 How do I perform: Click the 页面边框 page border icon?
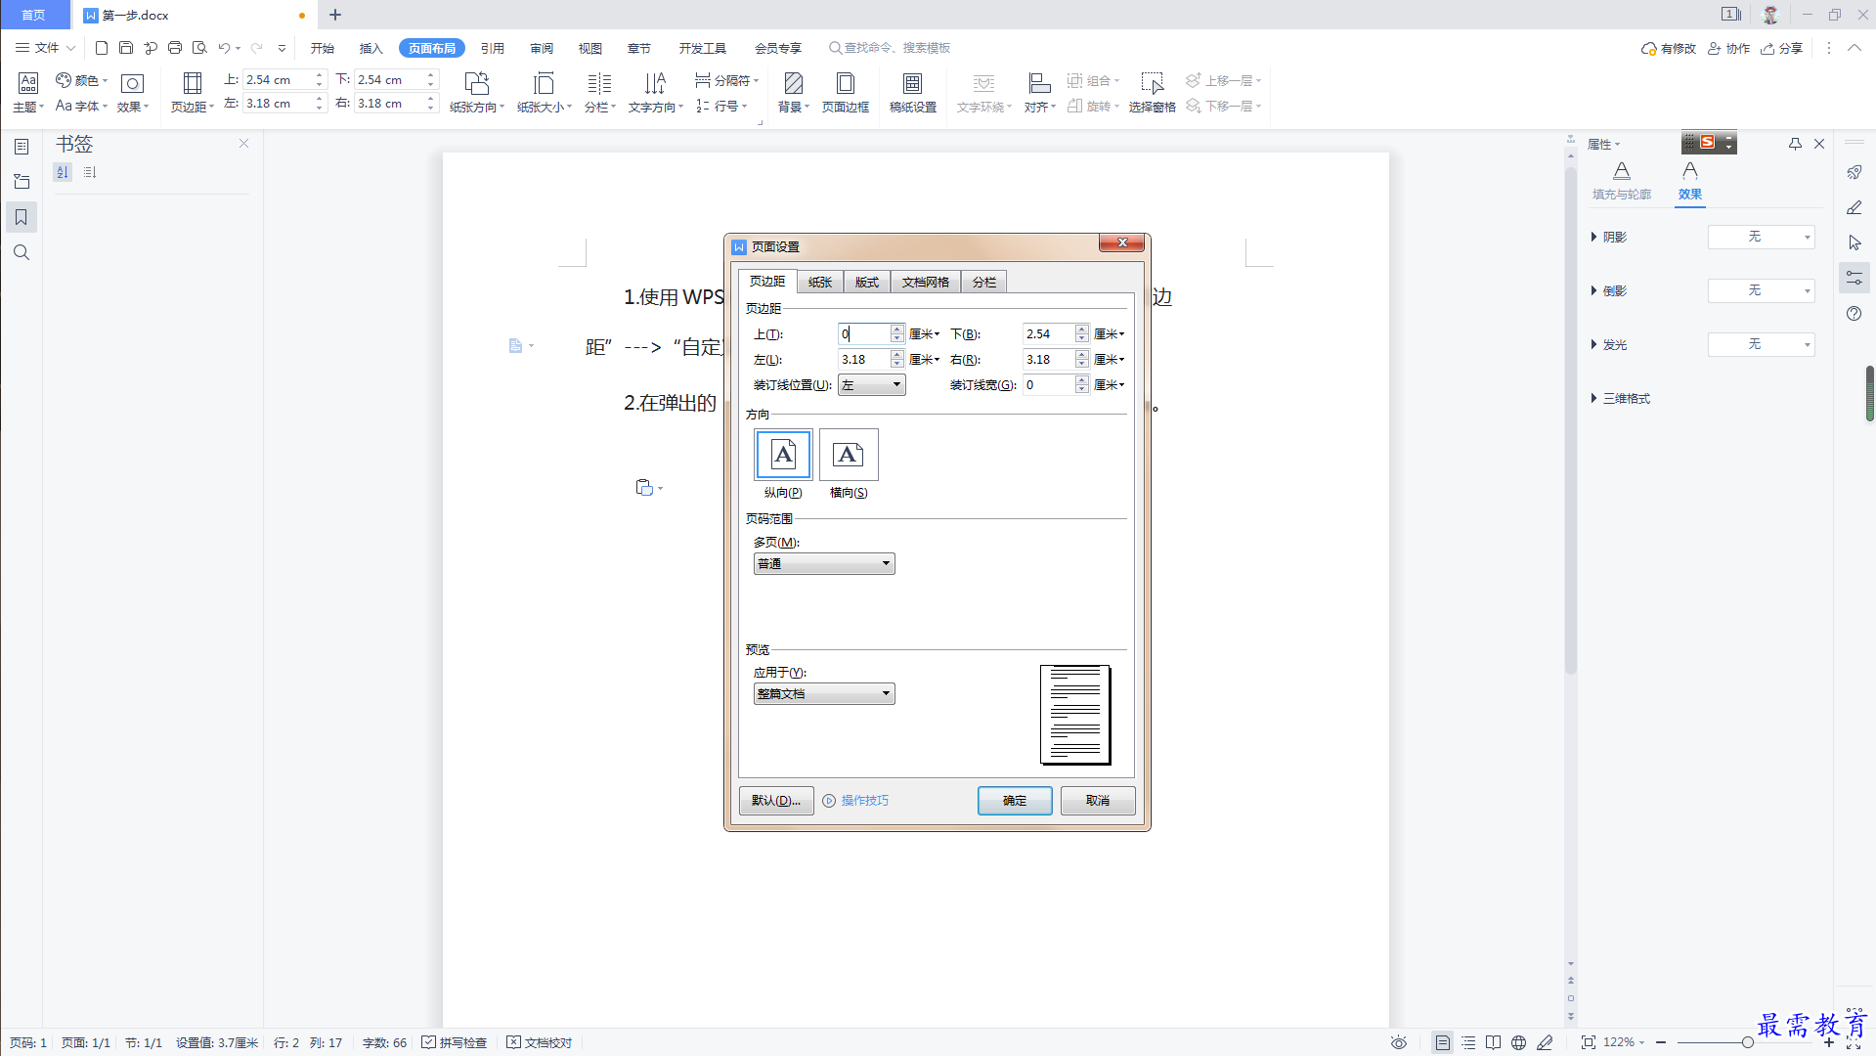click(846, 93)
